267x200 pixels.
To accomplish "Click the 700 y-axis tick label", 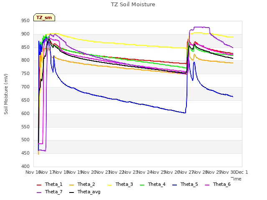I will pos(25,87).
